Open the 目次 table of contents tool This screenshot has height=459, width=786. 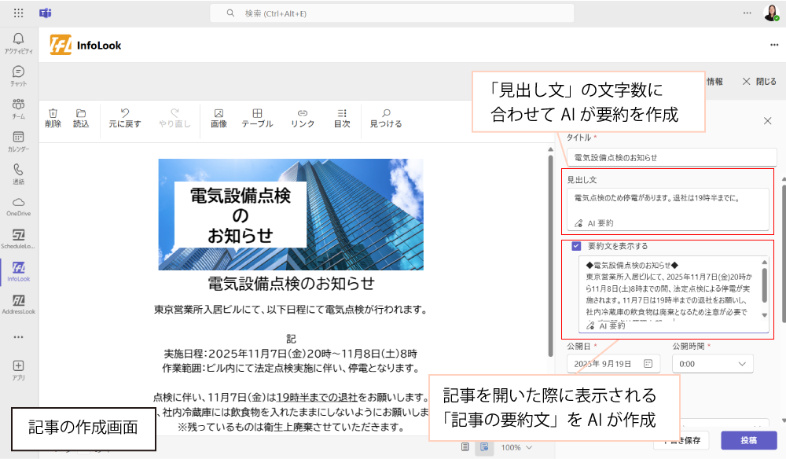click(342, 118)
